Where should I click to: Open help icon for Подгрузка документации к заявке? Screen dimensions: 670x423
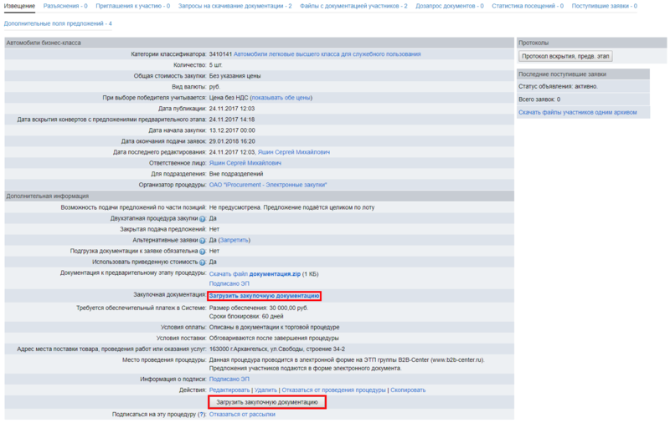(x=203, y=251)
